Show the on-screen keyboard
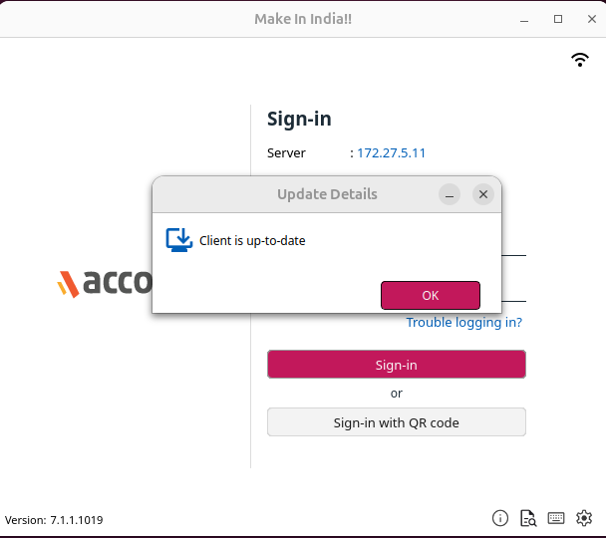This screenshot has width=606, height=538. (556, 518)
